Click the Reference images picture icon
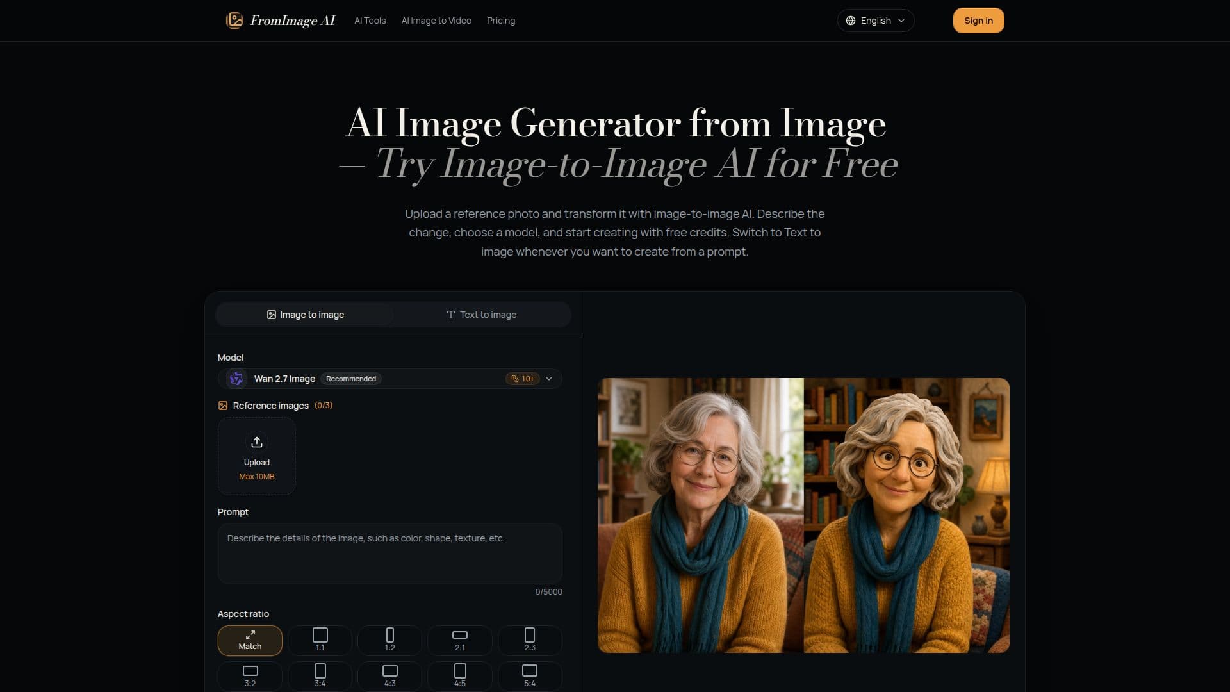Screen dimensions: 1230x692 [223, 406]
